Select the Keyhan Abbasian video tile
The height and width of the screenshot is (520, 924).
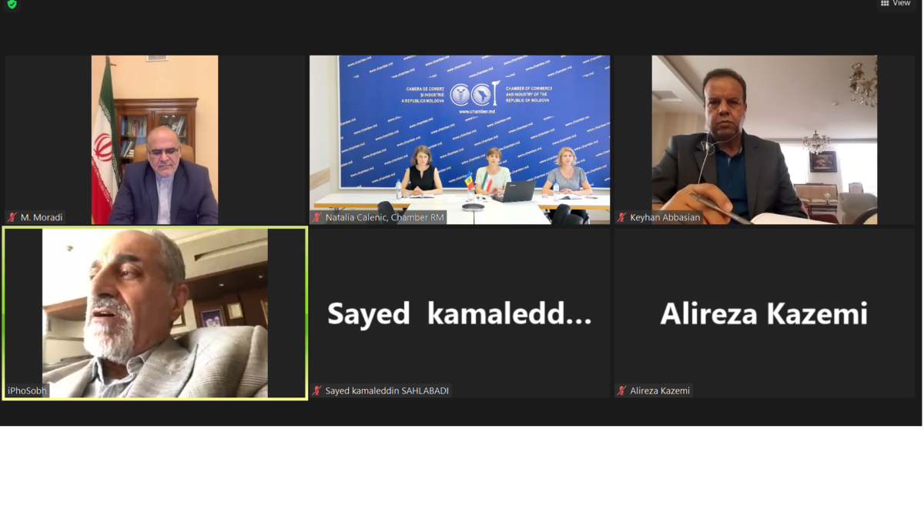tap(765, 139)
